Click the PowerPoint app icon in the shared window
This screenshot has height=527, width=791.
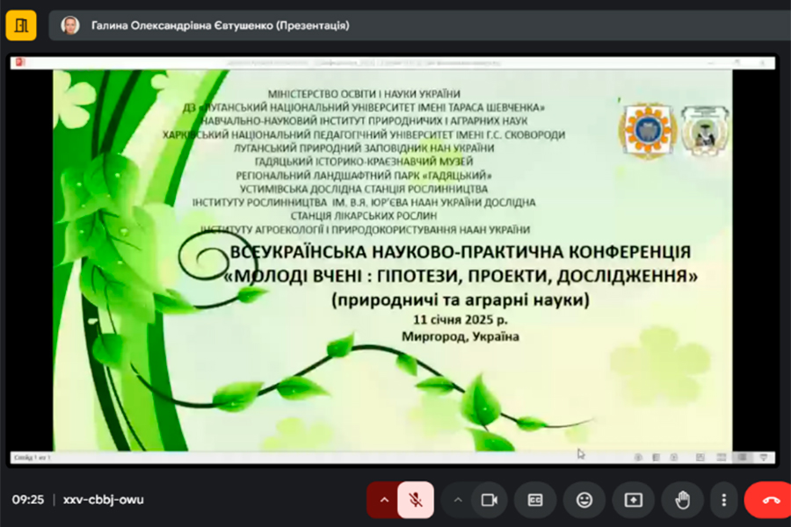tap(20, 62)
